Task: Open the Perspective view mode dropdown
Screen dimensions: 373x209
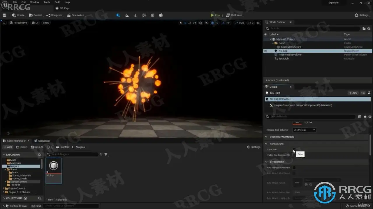Action: (x=18, y=23)
